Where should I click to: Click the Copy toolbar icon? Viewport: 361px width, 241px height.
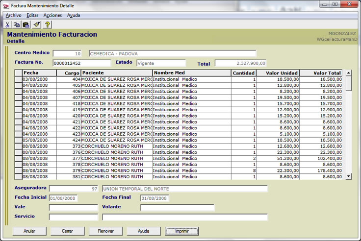pyautogui.click(x=17, y=24)
